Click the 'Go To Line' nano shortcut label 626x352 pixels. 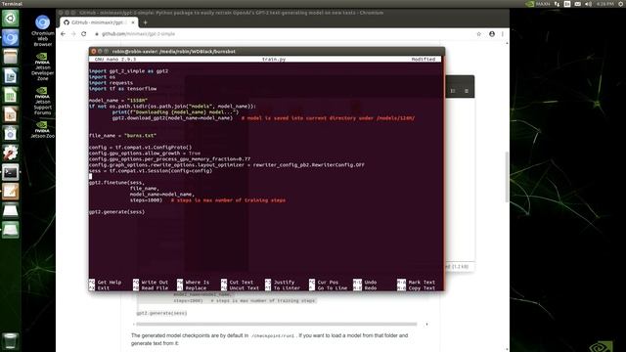[333, 288]
